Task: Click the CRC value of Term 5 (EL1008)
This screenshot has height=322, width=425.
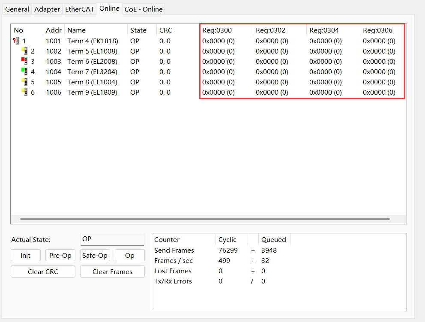Action: 165,51
